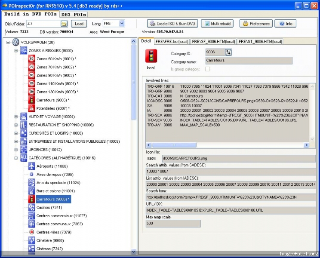Click the browse folder icon next to Disk/Folder
Viewport: 320px width, 258px height.
click(x=64, y=24)
